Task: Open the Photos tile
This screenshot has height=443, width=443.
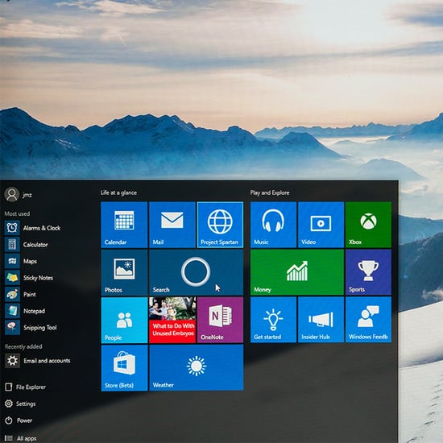Action: point(124,272)
